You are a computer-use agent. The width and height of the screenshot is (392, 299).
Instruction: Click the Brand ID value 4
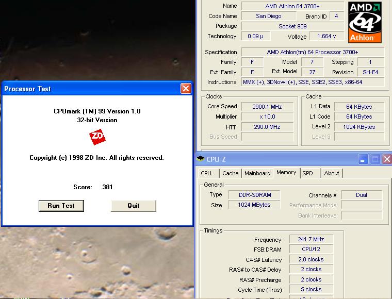coord(336,16)
